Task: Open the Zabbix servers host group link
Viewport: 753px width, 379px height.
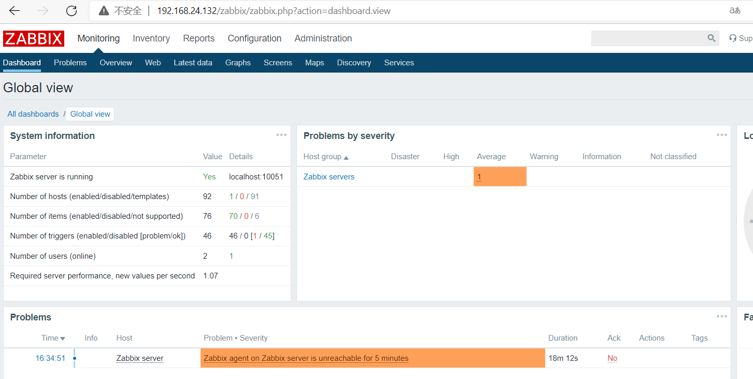Action: [x=329, y=177]
